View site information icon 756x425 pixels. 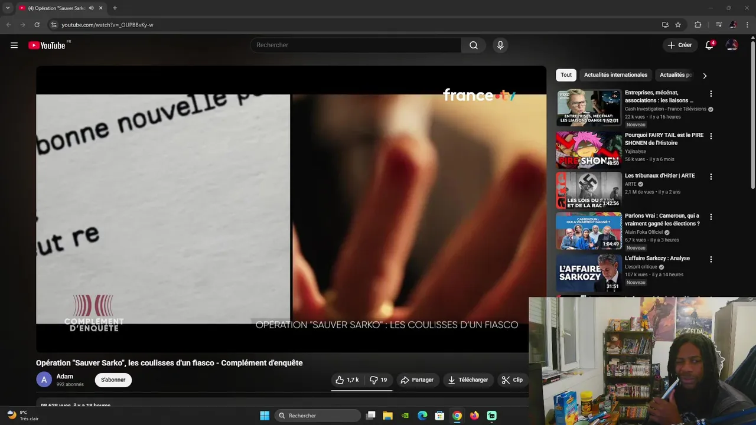click(x=54, y=25)
